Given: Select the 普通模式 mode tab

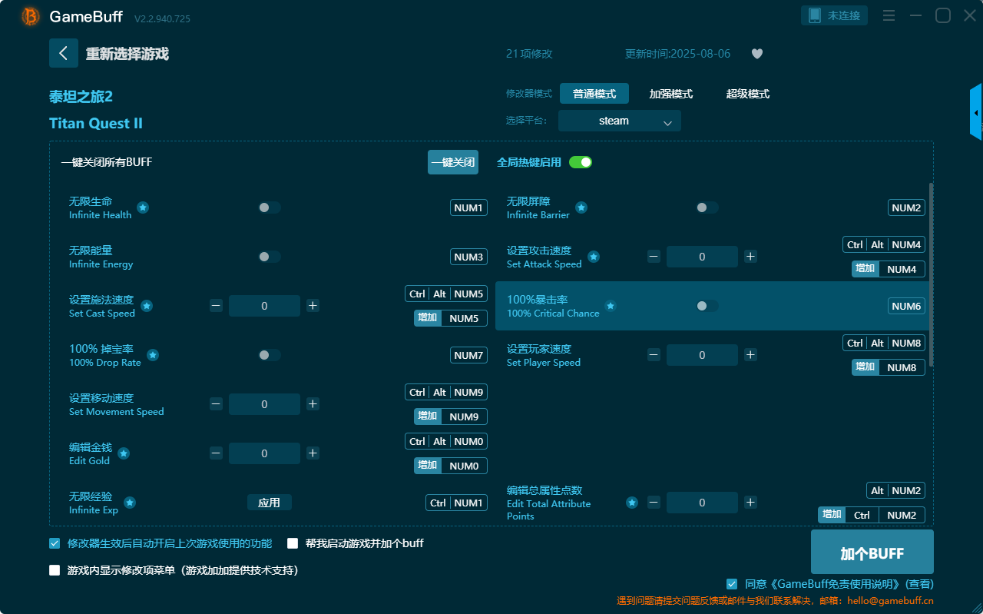Looking at the screenshot, I should [x=594, y=94].
